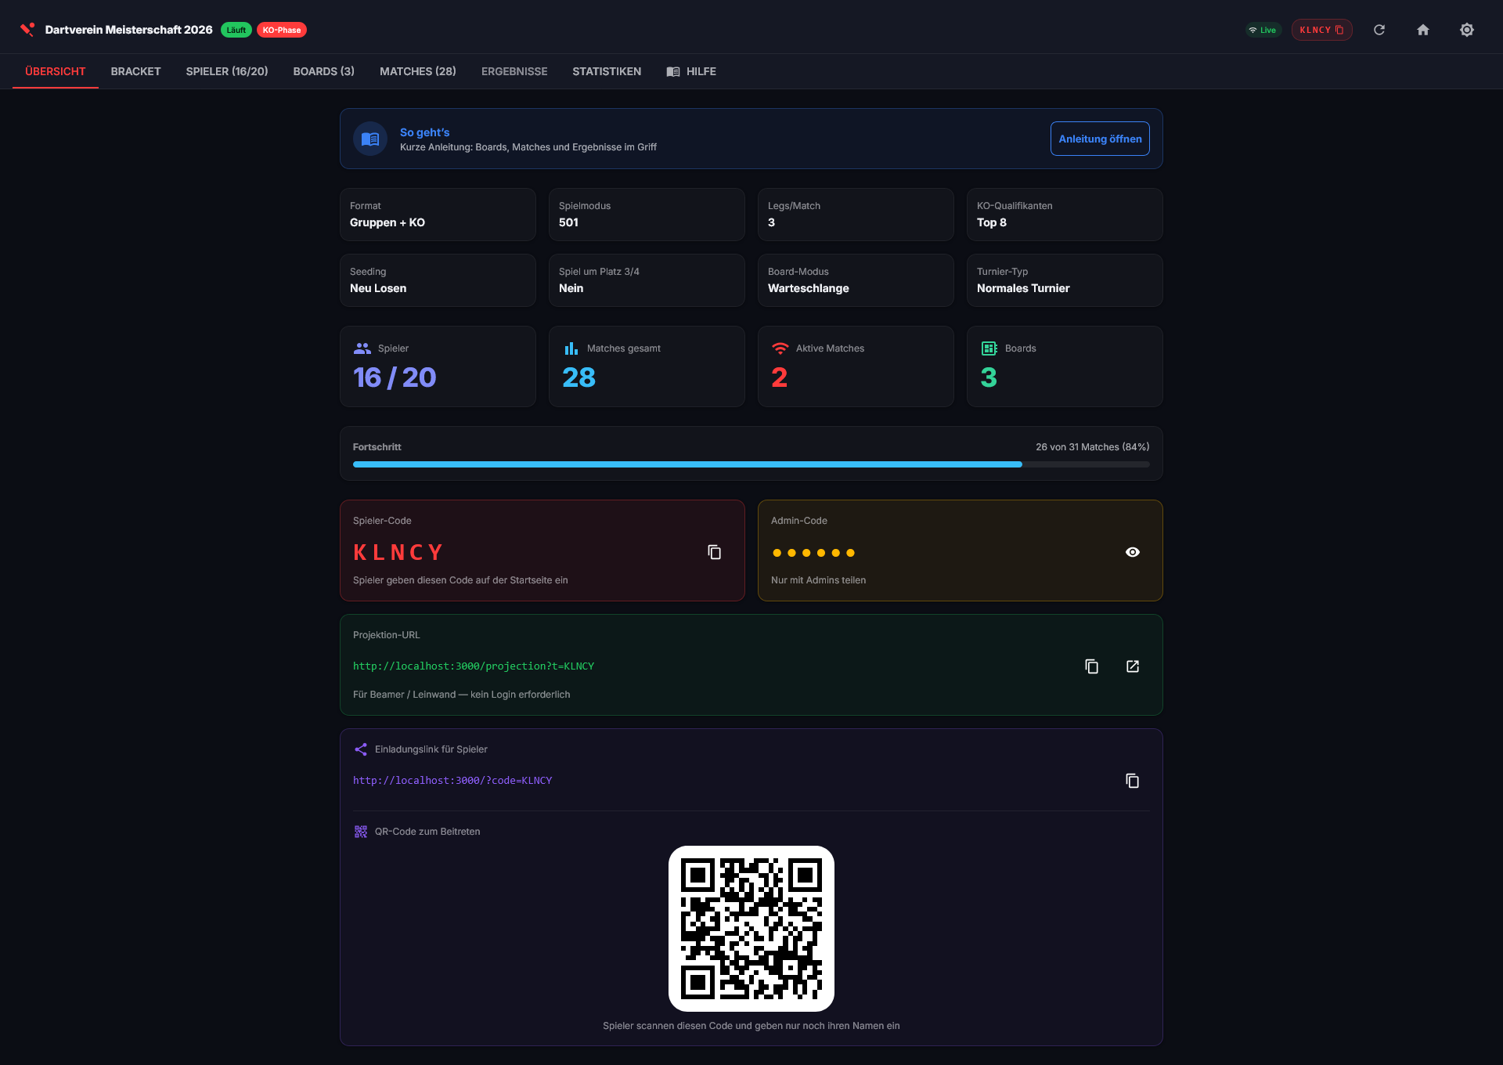1503x1065 pixels.
Task: Open the Übersicht tab
Action: 56,71
